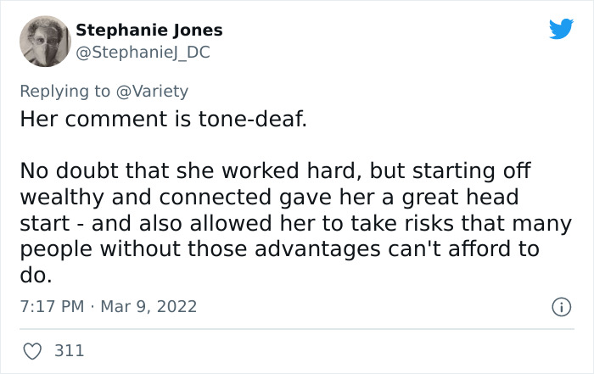Click the line starting "wealthy and connected"
Viewport: 594px width, 374px height.
point(269,198)
